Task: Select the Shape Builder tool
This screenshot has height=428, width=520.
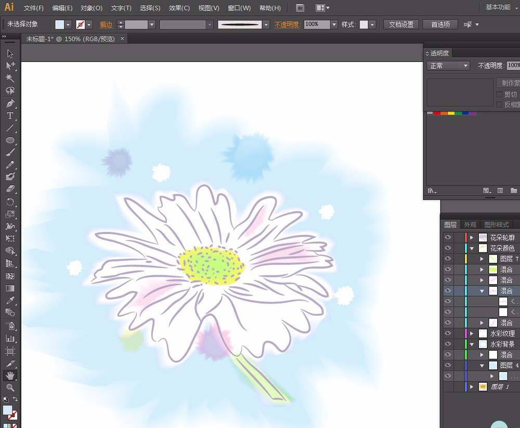Action: click(x=10, y=251)
